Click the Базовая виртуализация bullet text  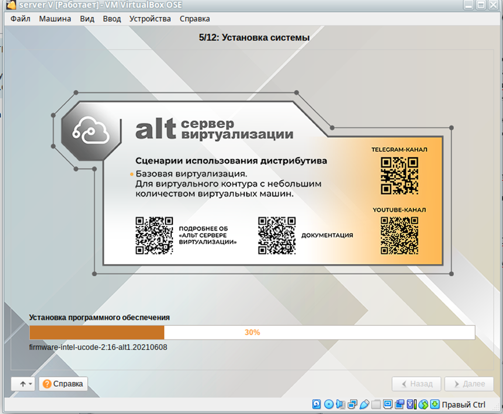click(x=191, y=174)
